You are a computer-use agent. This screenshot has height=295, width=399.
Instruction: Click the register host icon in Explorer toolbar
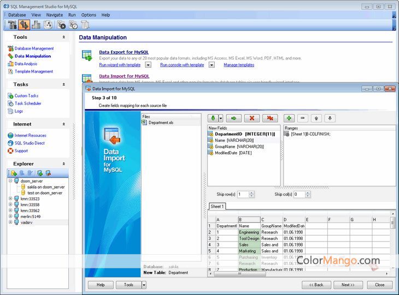(x=40, y=173)
